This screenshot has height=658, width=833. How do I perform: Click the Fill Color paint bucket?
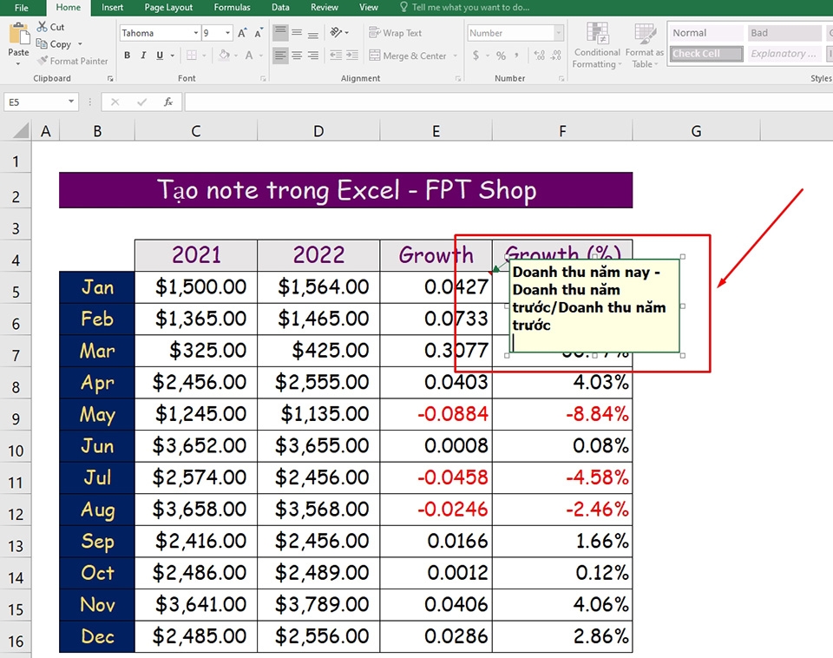224,56
